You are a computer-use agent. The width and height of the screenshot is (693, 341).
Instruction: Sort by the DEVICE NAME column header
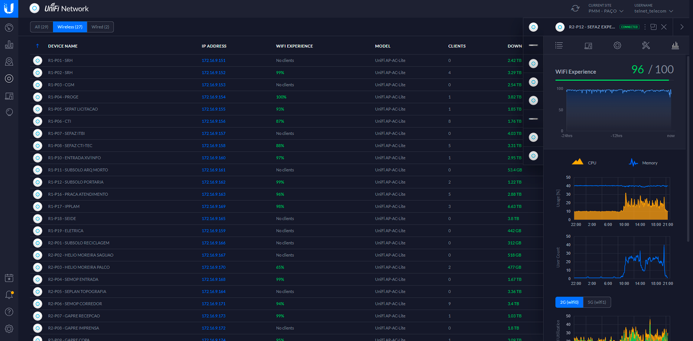click(x=63, y=46)
